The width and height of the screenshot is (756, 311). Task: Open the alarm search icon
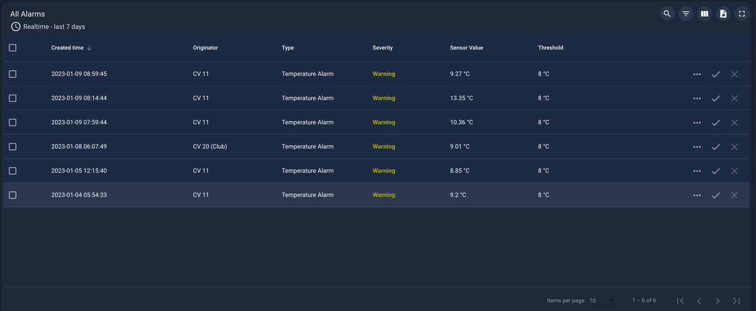pyautogui.click(x=667, y=14)
